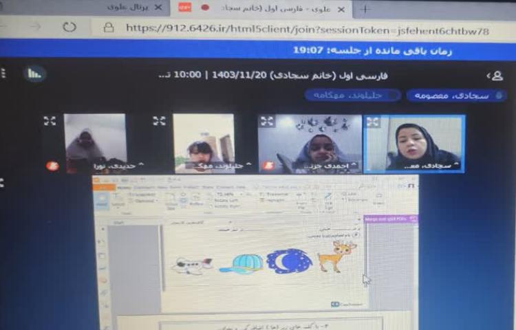
Task: Close the علوی - فارسی اول tab
Action: coord(341,10)
